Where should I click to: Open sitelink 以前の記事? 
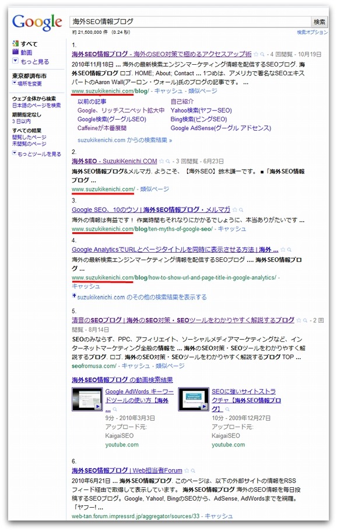tap(92, 102)
